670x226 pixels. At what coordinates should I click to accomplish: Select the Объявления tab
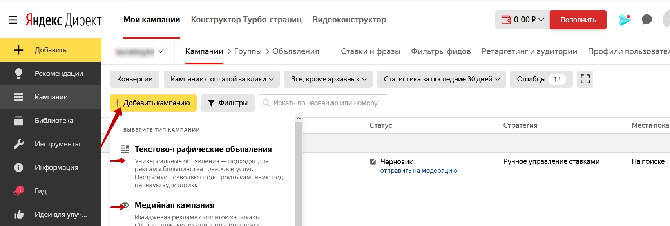point(296,51)
